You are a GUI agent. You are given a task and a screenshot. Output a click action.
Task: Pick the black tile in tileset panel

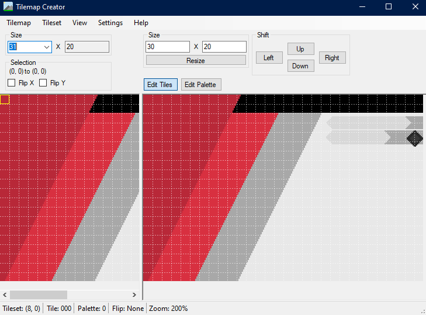(x=117, y=103)
